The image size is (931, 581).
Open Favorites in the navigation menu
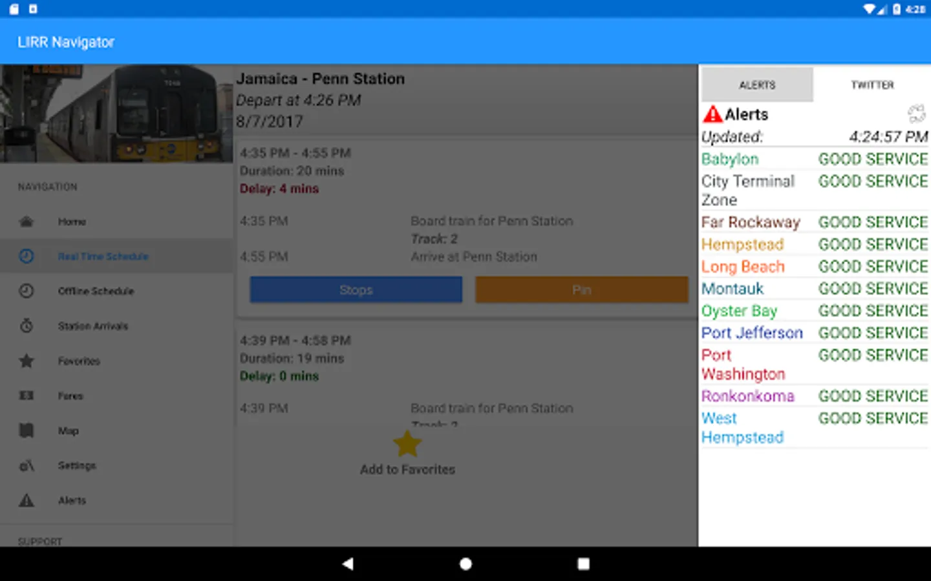click(116, 361)
